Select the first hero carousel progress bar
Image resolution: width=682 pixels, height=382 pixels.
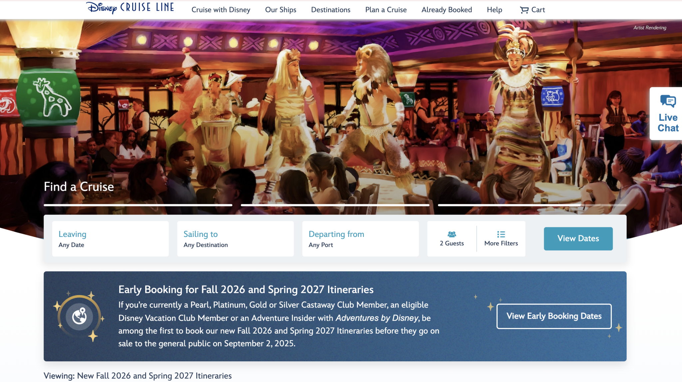(x=138, y=205)
